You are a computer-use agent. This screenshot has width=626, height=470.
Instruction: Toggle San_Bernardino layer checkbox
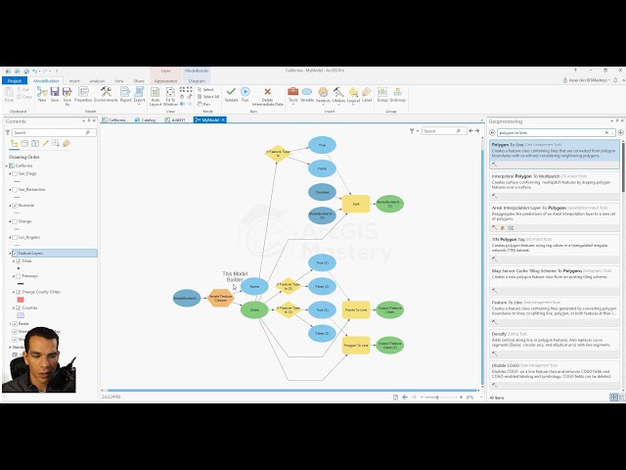pos(15,190)
